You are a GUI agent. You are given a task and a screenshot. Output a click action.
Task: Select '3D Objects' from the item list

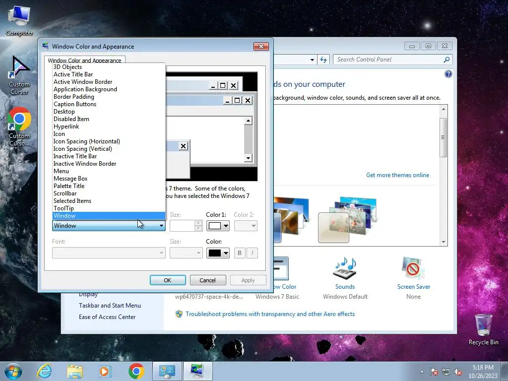[109, 67]
